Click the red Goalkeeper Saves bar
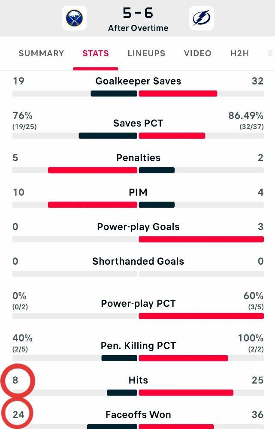 point(178,94)
